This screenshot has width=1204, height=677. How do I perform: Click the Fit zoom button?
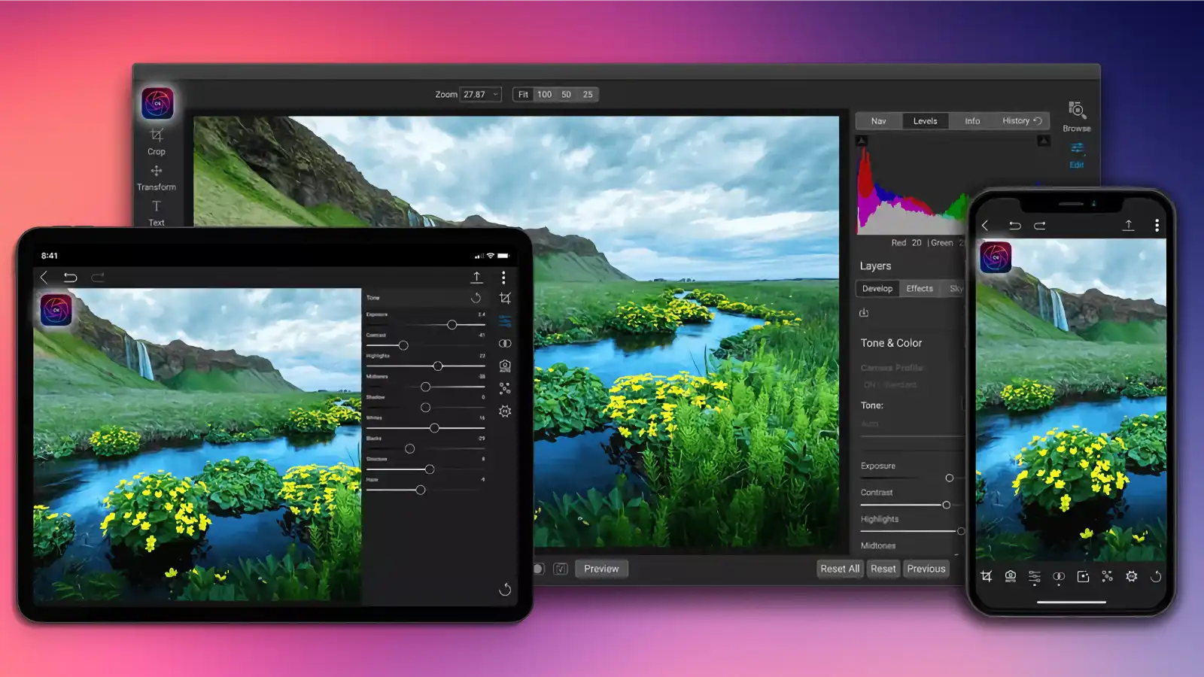tap(523, 94)
